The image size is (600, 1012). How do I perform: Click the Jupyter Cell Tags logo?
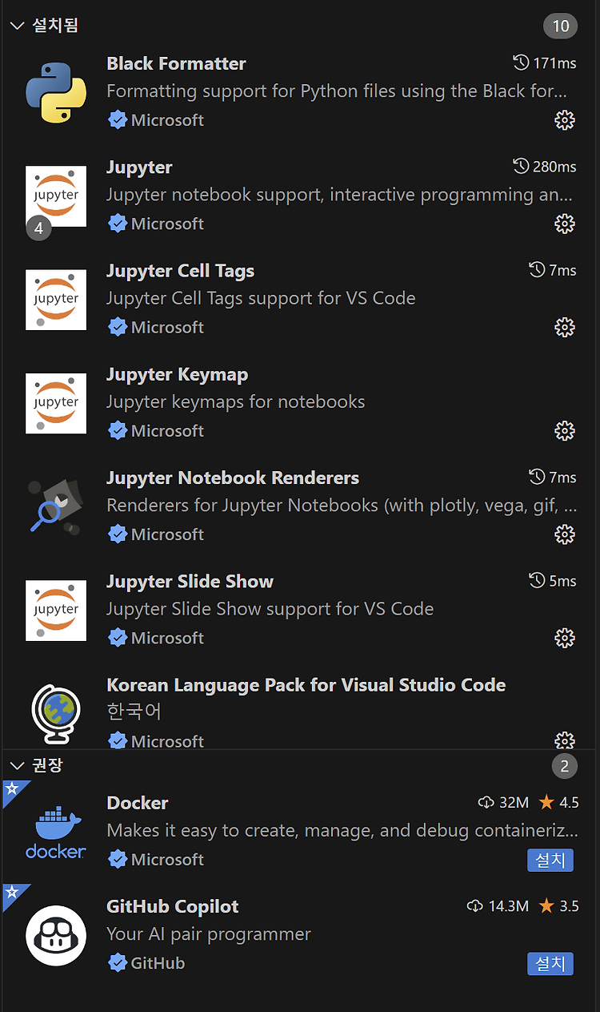(56, 300)
